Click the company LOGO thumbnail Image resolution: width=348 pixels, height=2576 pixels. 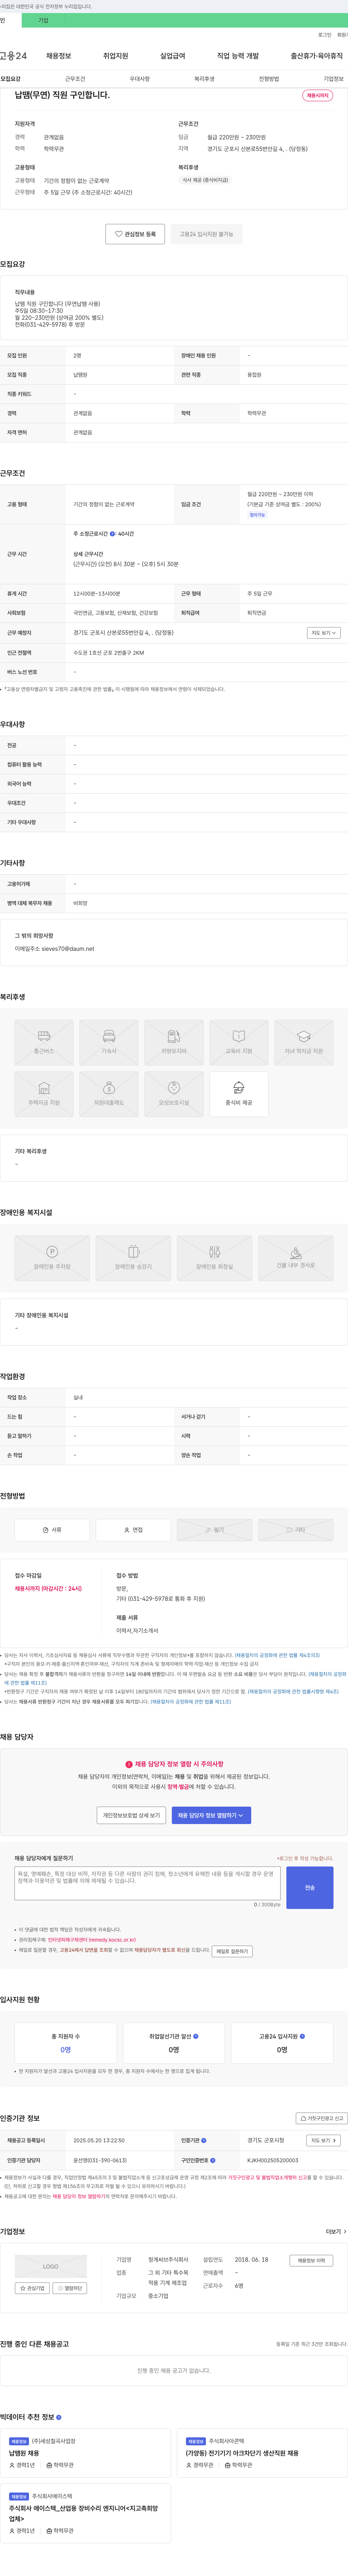tap(51, 2266)
